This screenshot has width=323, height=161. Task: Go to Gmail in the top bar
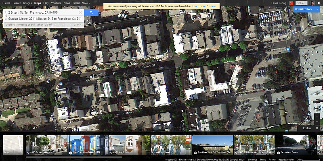pos(76,3)
